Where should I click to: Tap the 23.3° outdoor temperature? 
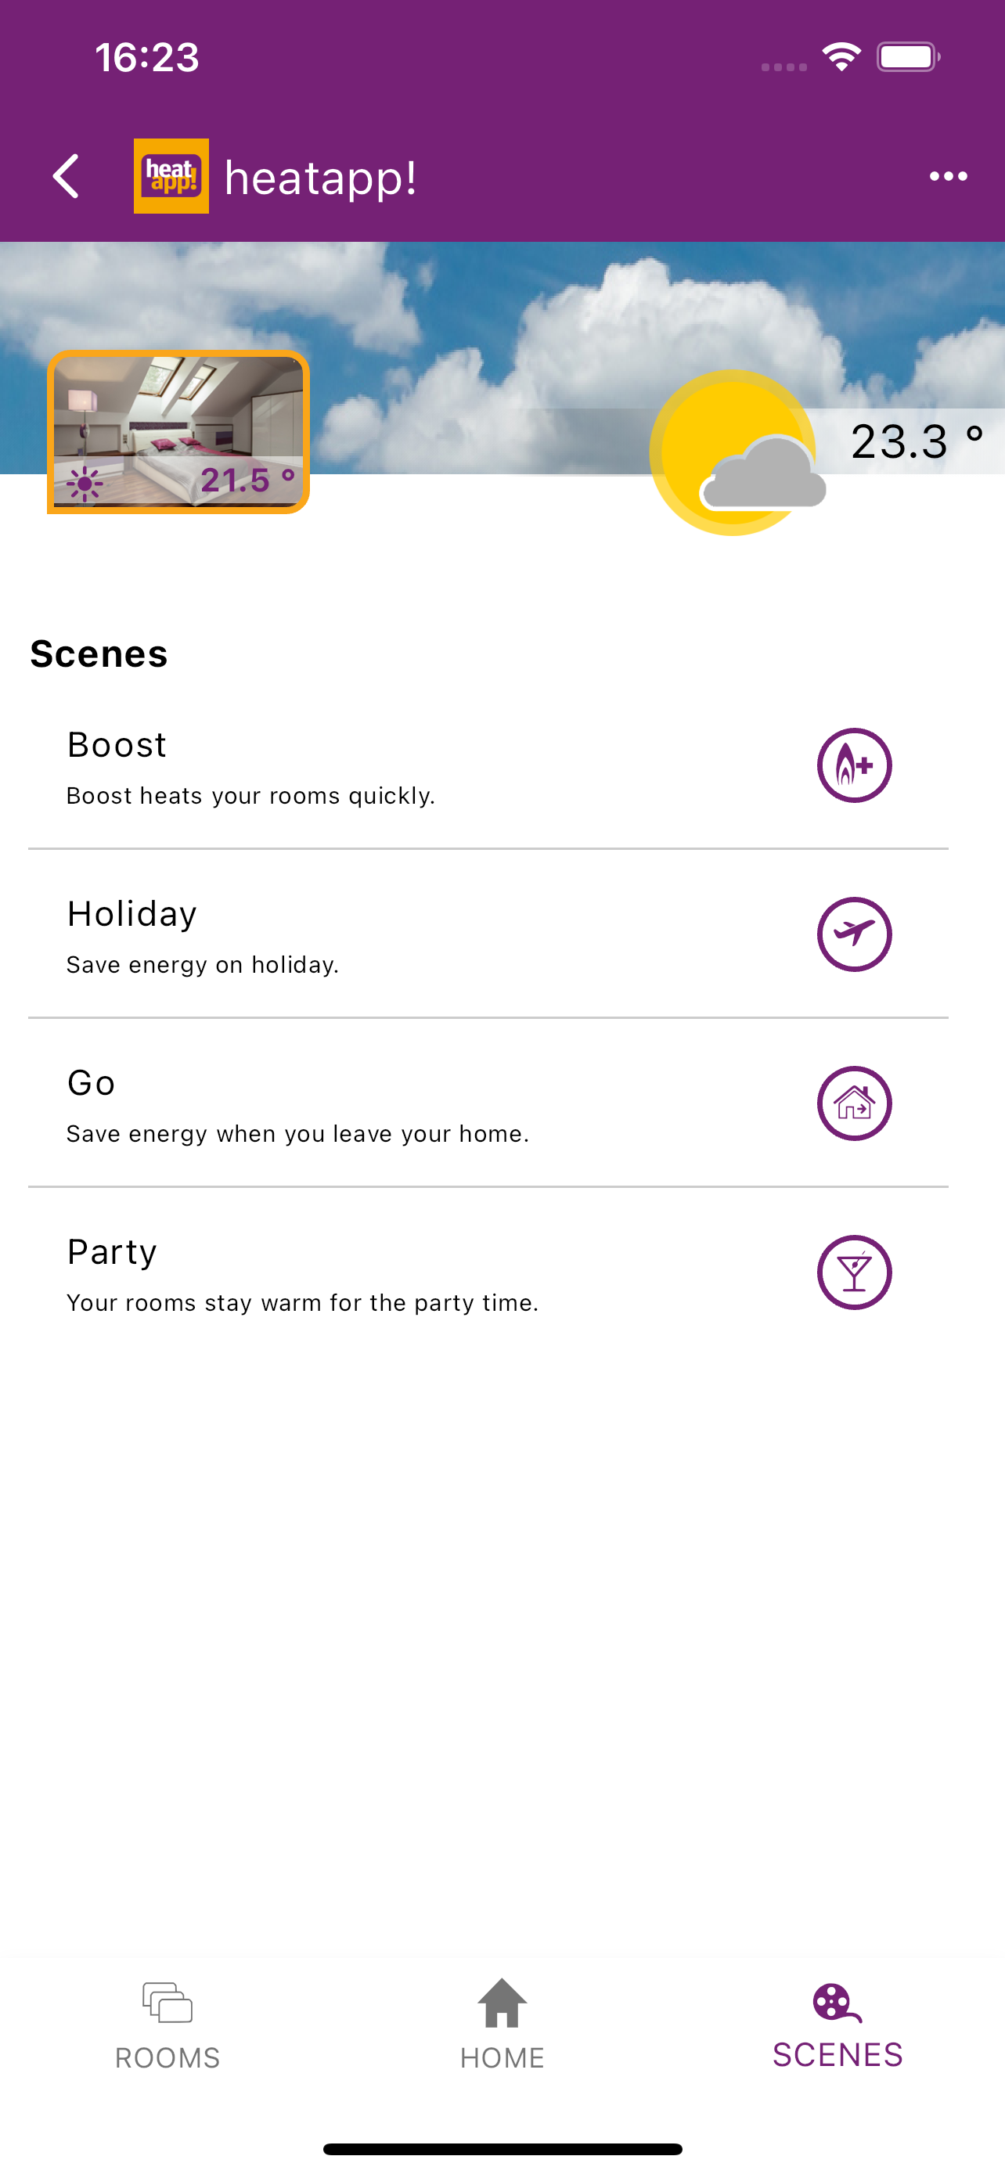point(917,441)
